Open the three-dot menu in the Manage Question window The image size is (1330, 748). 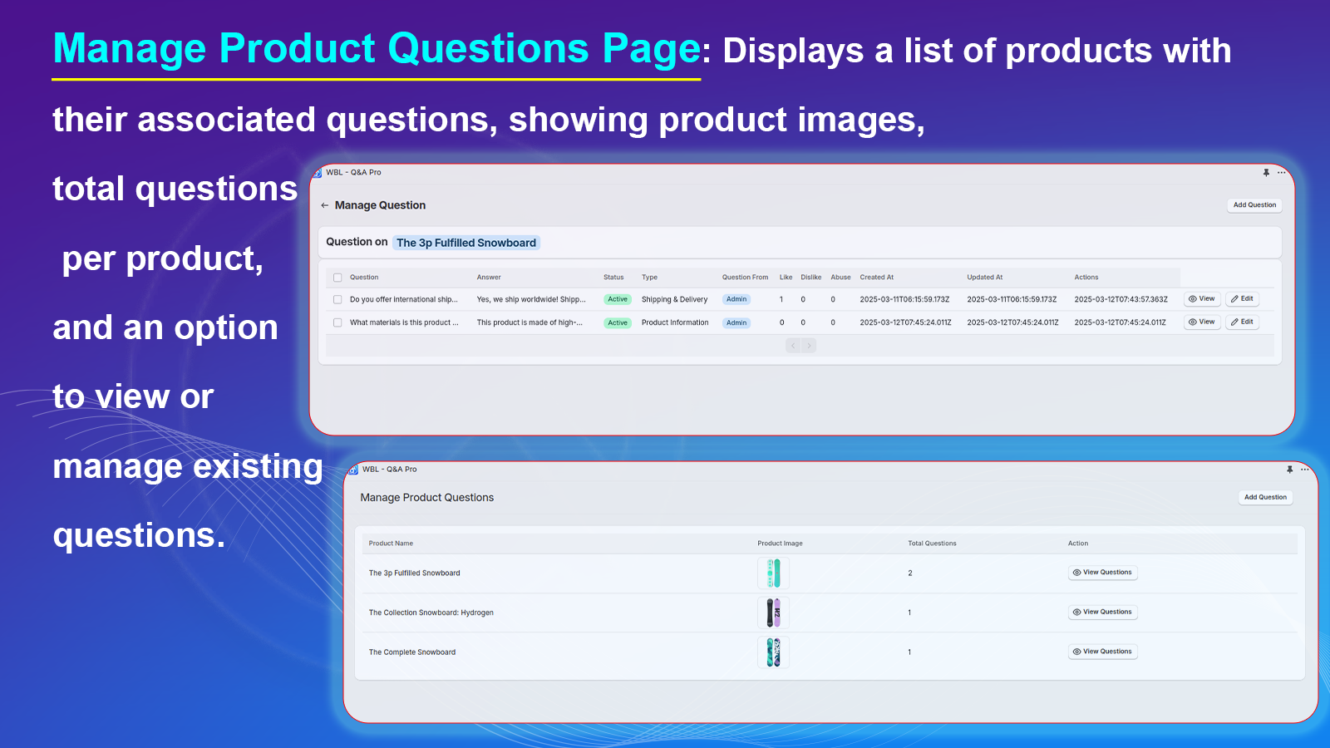(x=1282, y=173)
